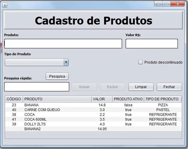Focus the Produto text field
Screen dimensions: 188x149
(x=63, y=44)
